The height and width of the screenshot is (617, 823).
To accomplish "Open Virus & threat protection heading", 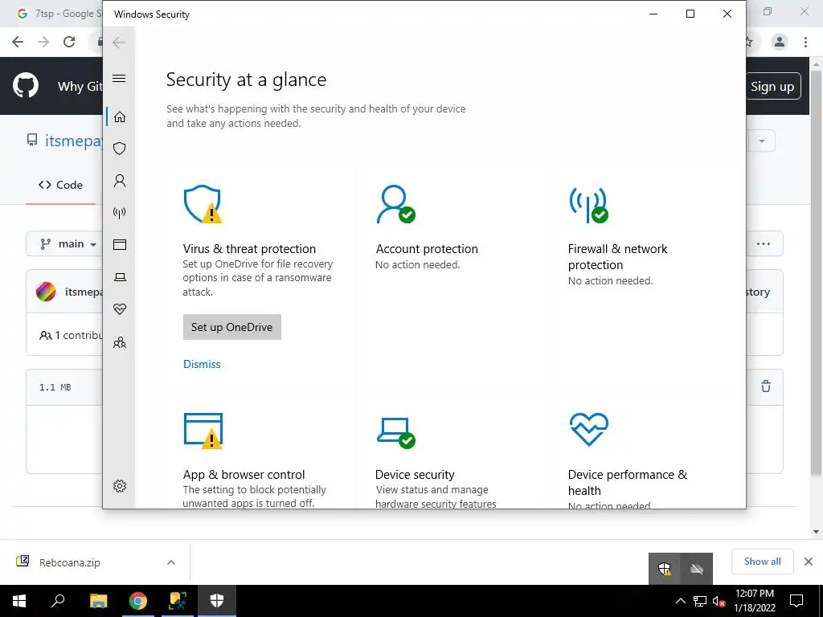I will tap(249, 249).
